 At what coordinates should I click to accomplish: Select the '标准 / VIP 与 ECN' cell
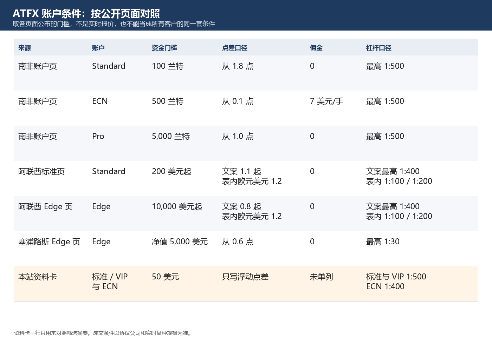110,282
